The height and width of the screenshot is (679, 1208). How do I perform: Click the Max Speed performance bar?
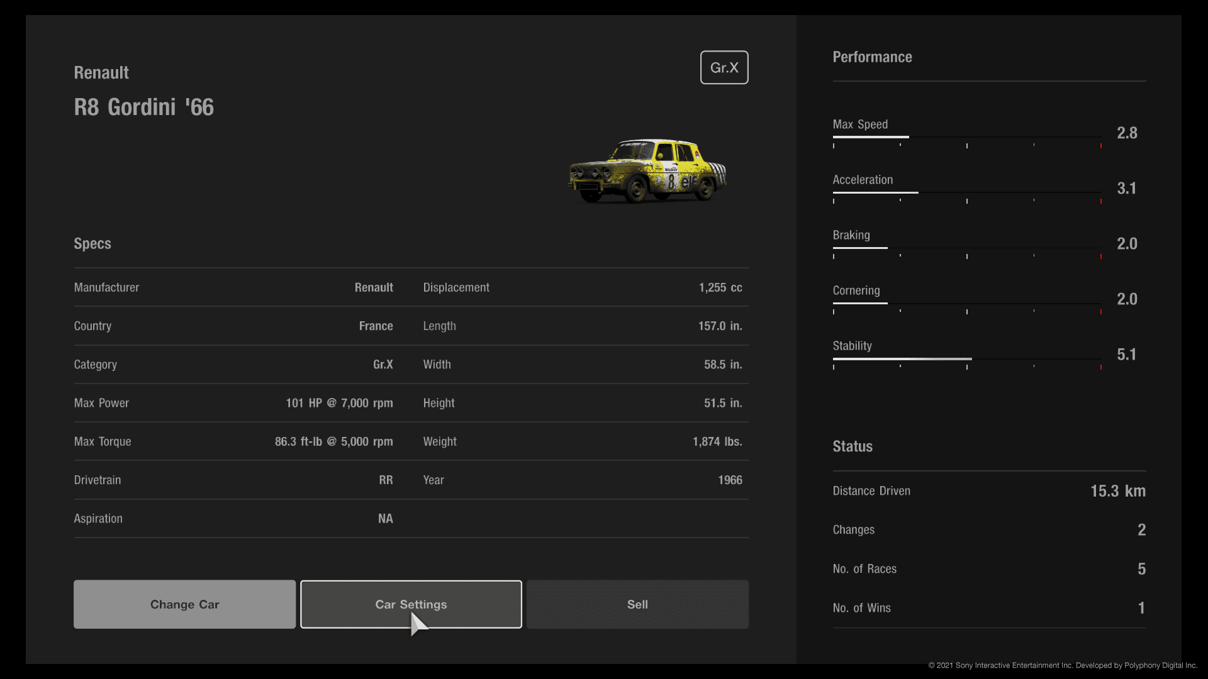click(967, 137)
